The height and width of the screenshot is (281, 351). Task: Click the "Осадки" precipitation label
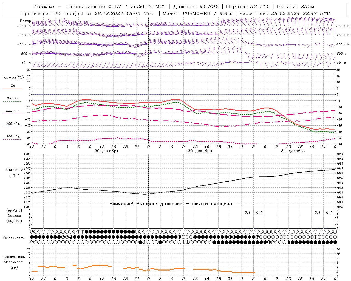tap(14, 216)
